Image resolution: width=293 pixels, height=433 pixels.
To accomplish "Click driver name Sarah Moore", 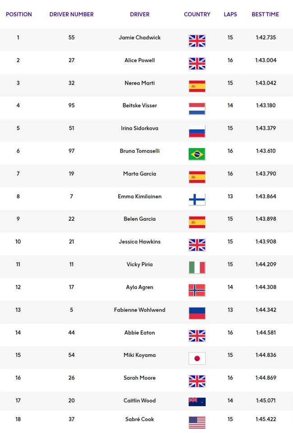I will coord(140,378).
